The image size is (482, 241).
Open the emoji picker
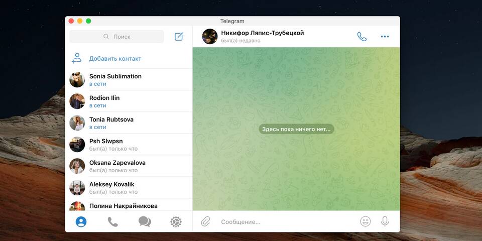pyautogui.click(x=366, y=221)
